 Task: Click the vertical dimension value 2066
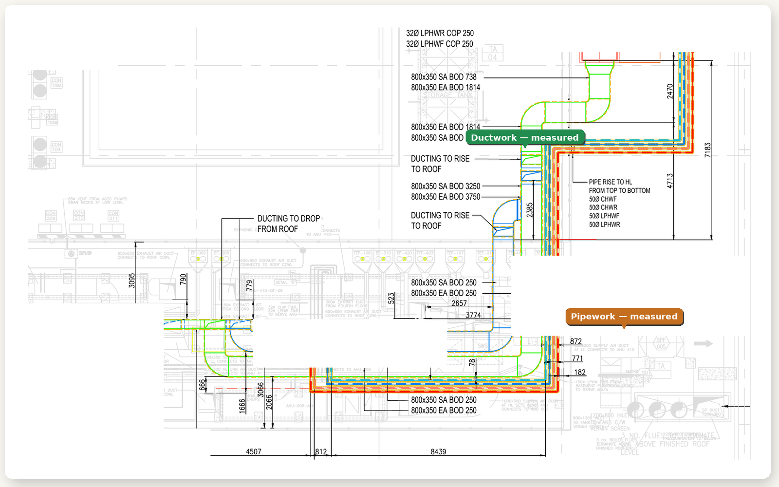[269, 402]
